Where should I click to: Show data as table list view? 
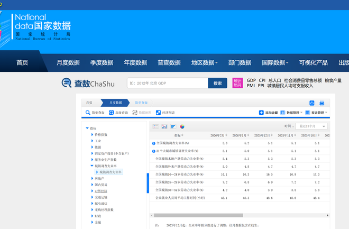point(155,126)
